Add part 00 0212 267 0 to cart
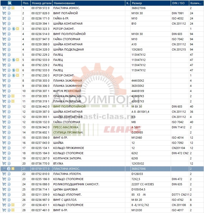204x213 pixels. pyautogui.click(x=4, y=158)
